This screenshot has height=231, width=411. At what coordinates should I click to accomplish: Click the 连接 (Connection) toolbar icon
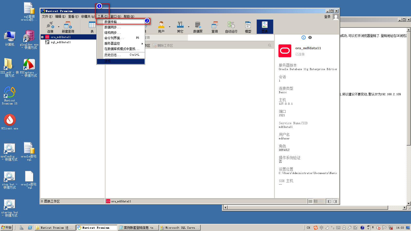[50, 27]
